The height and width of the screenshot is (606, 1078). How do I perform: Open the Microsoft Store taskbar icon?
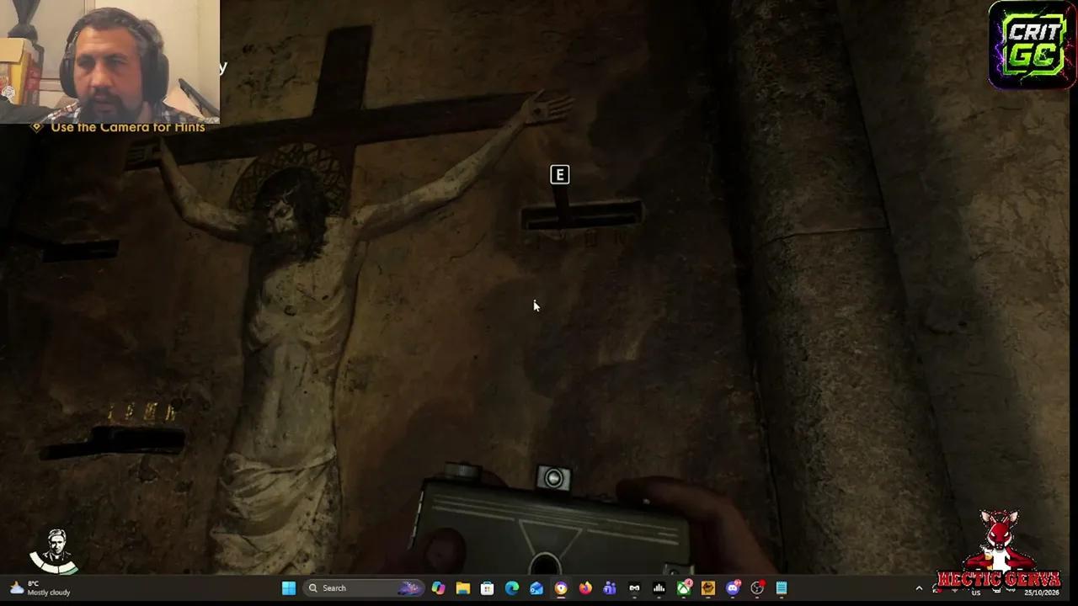[x=487, y=588]
